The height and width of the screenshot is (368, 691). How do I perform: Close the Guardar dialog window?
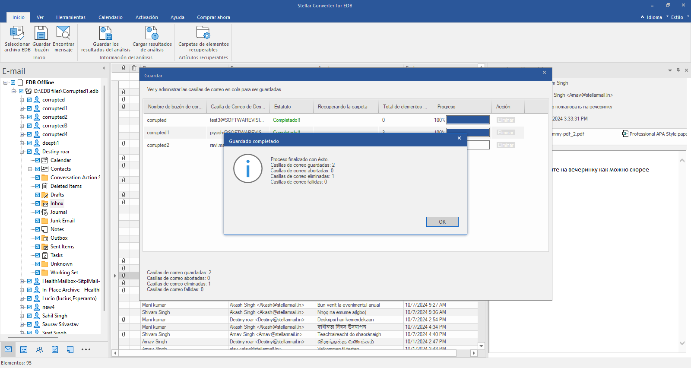click(x=544, y=73)
